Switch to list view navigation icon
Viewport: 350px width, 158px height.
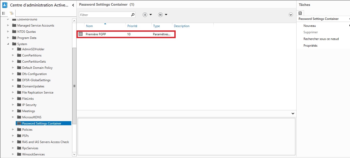(4, 13)
